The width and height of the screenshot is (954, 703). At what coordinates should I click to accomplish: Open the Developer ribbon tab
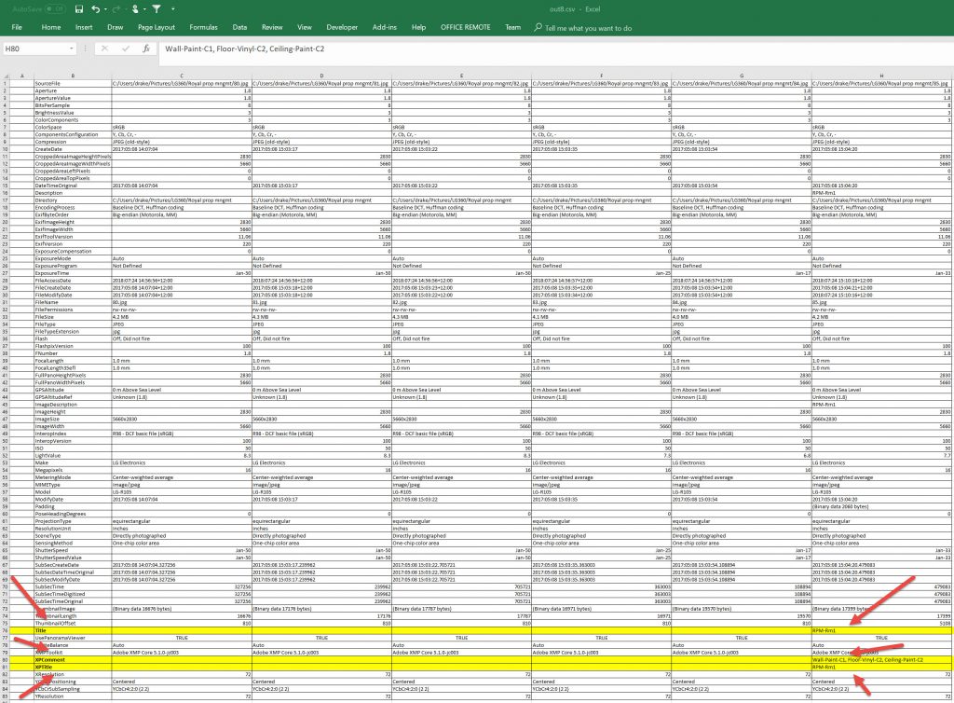pos(342,28)
